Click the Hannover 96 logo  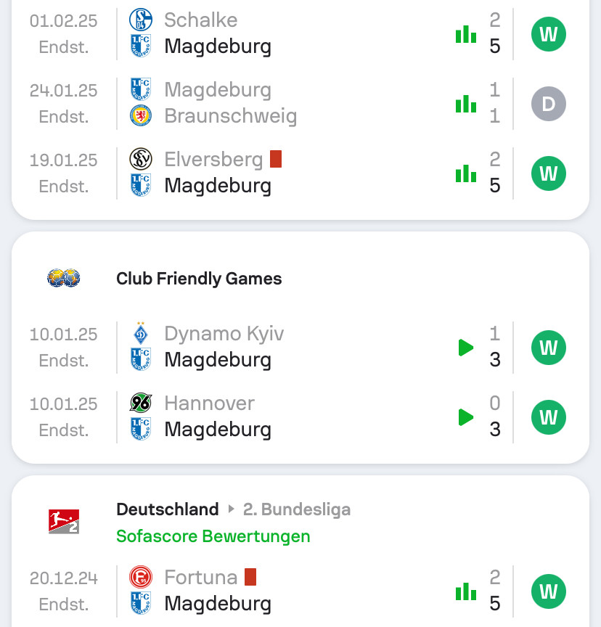(141, 403)
